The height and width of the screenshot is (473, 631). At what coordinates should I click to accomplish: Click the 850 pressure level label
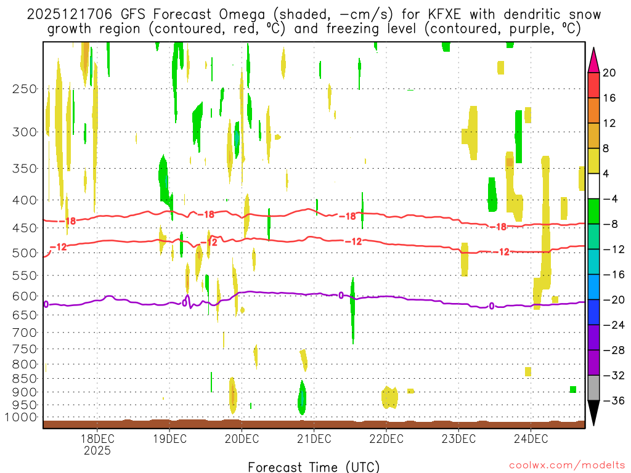(x=25, y=378)
